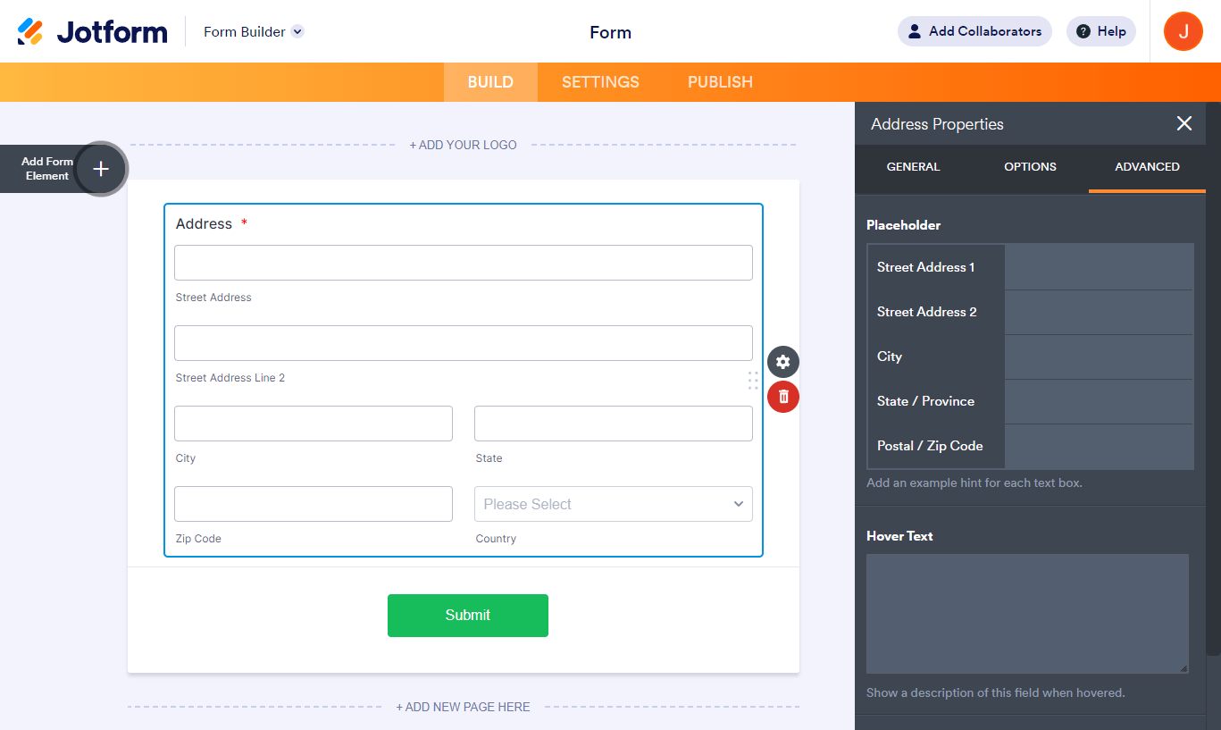The height and width of the screenshot is (730, 1221).
Task: Select the ADVANCED properties tab
Action: (x=1147, y=167)
